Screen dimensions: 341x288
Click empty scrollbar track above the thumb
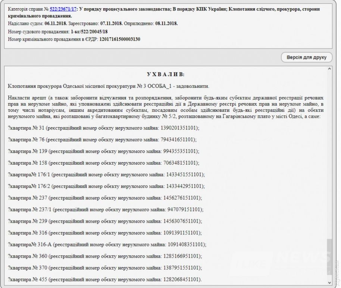(329, 150)
